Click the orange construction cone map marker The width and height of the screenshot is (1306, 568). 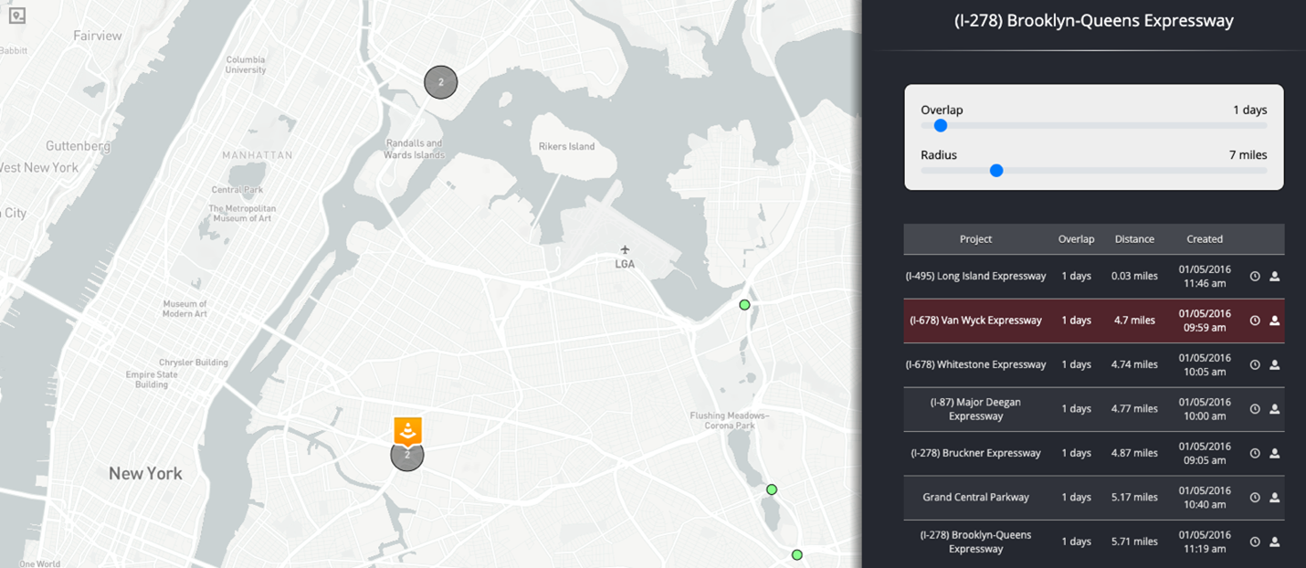[407, 430]
